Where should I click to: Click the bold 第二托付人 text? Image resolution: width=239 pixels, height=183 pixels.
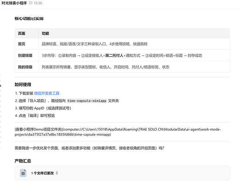[x=114, y=56]
